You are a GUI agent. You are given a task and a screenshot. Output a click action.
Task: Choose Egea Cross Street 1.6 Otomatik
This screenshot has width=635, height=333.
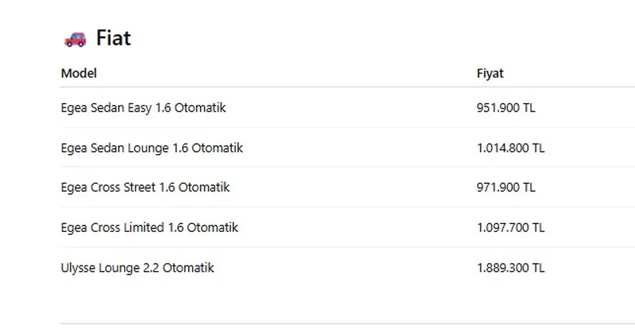click(145, 187)
